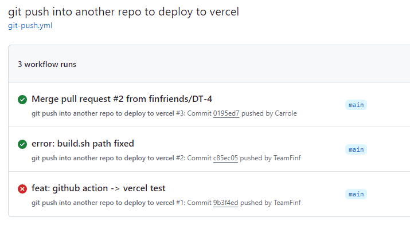Open the feat: github action -> vercel test run
This screenshot has height=225, width=410.
(x=99, y=188)
